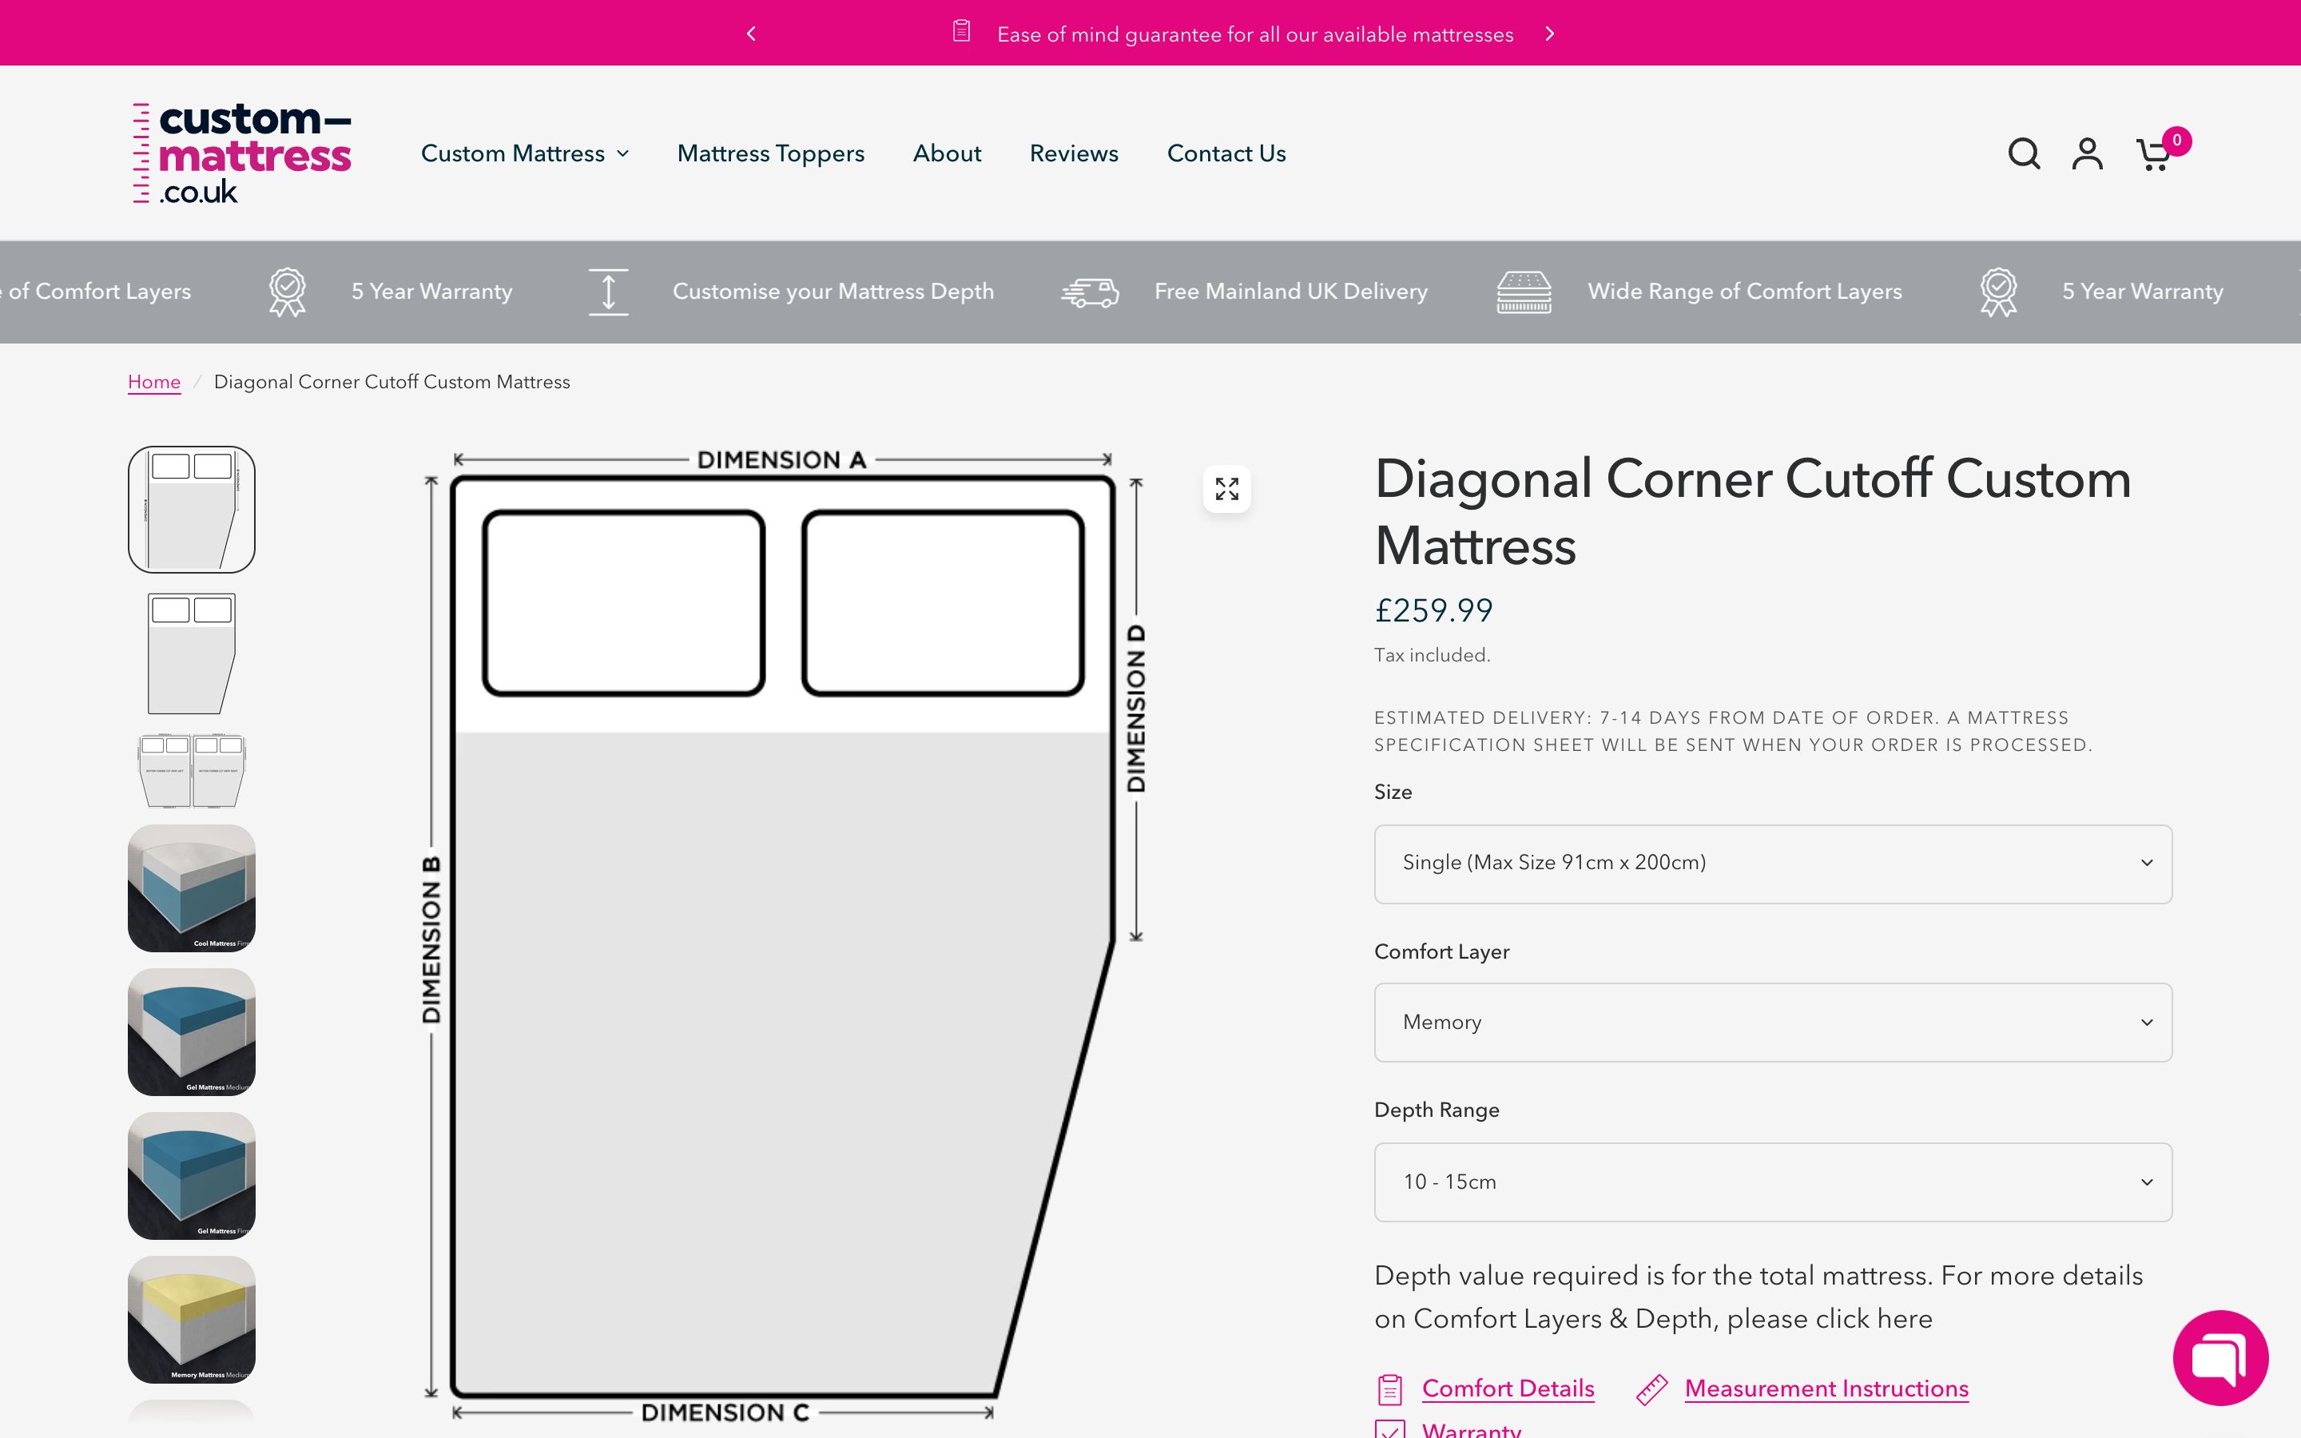This screenshot has height=1438, width=2301.
Task: Go back with left announcement arrow
Action: pos(750,34)
